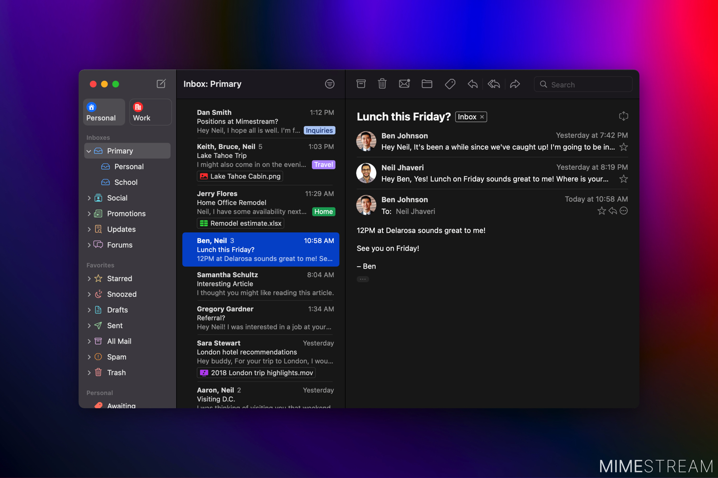Move the conversation to trash

[382, 84]
